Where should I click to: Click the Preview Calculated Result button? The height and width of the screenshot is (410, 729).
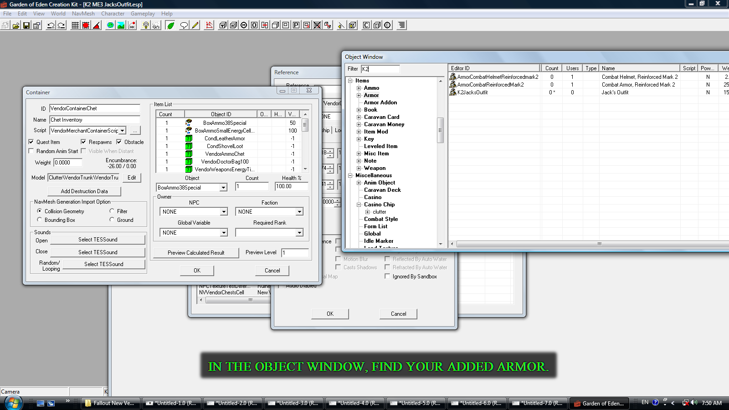[x=196, y=253]
